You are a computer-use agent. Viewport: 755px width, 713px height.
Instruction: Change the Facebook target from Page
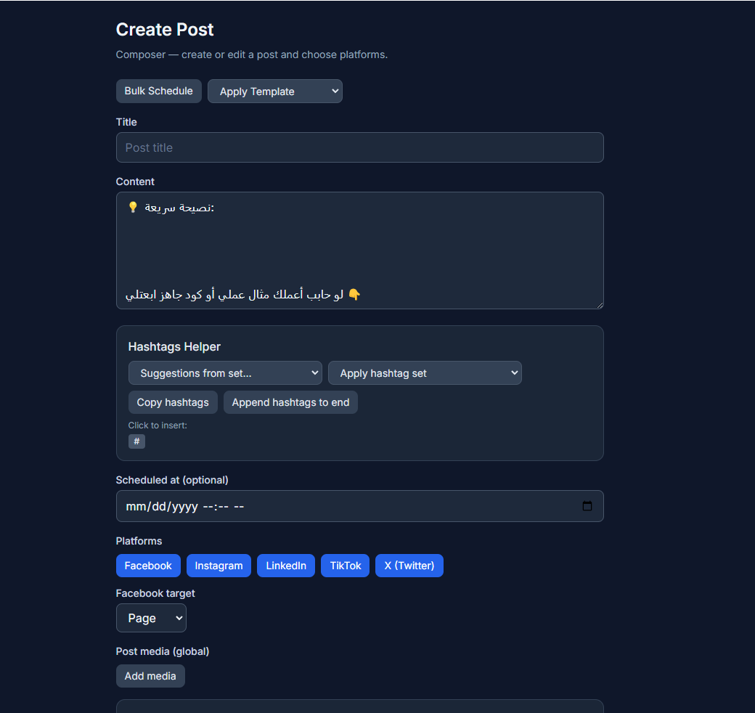[151, 618]
